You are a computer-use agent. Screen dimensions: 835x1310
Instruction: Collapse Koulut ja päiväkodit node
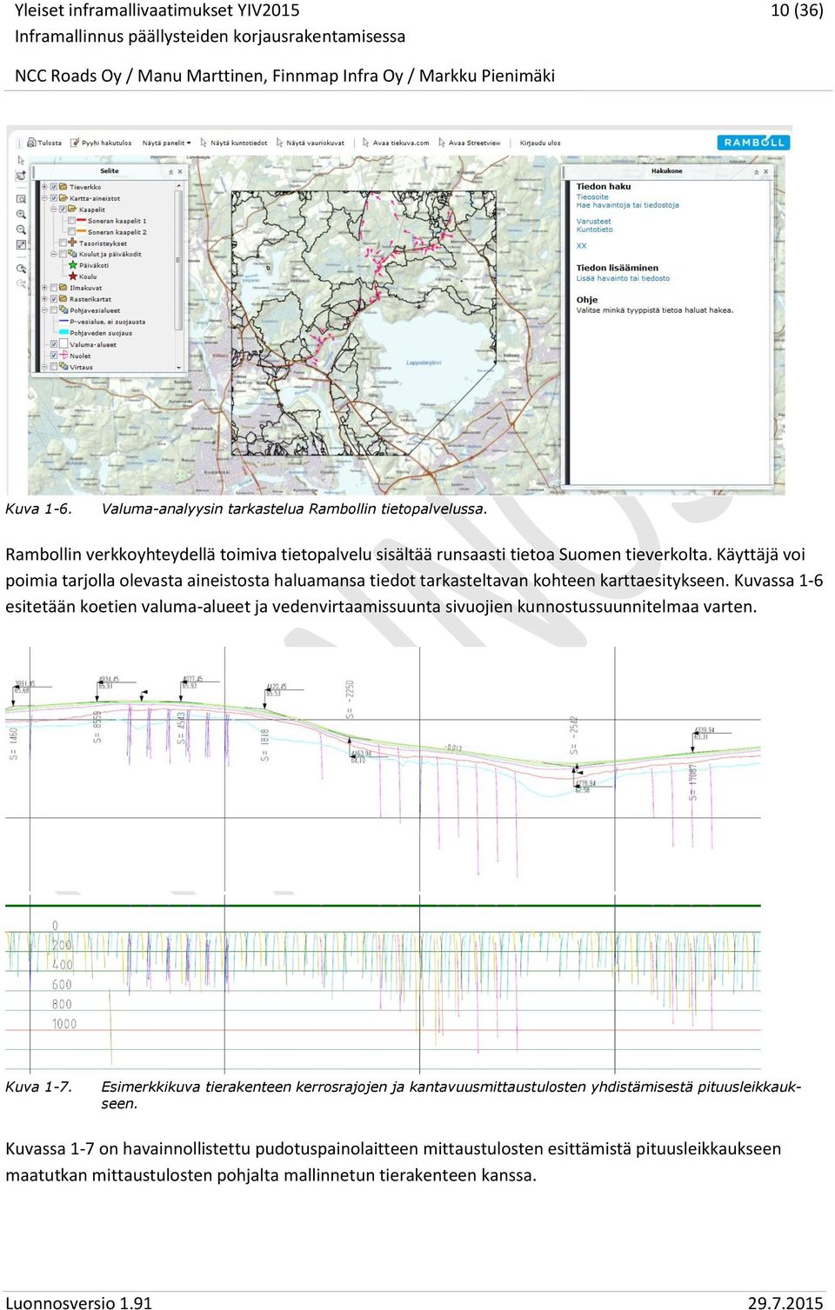(53, 255)
